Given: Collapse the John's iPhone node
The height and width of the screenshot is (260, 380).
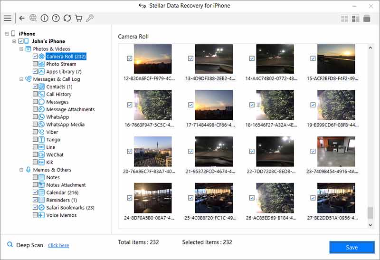Looking at the screenshot, I should tap(14, 41).
